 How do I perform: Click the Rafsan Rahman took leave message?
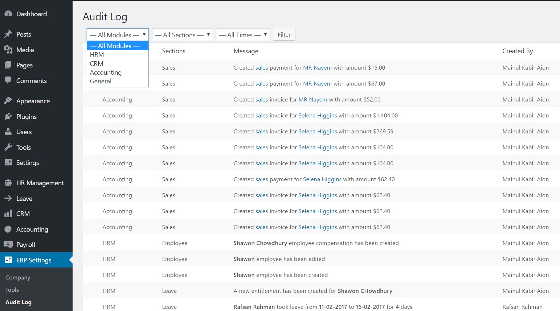pos(323,307)
